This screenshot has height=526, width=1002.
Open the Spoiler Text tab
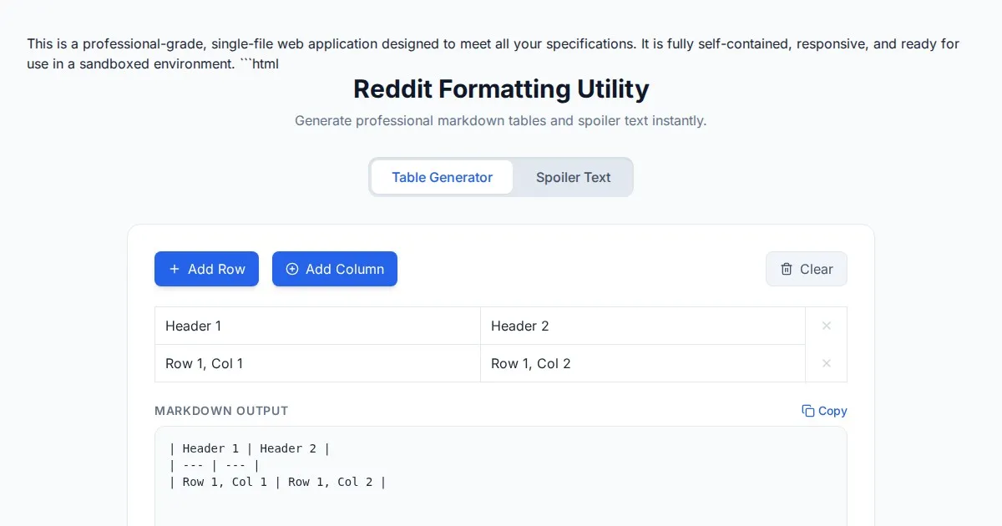point(573,177)
